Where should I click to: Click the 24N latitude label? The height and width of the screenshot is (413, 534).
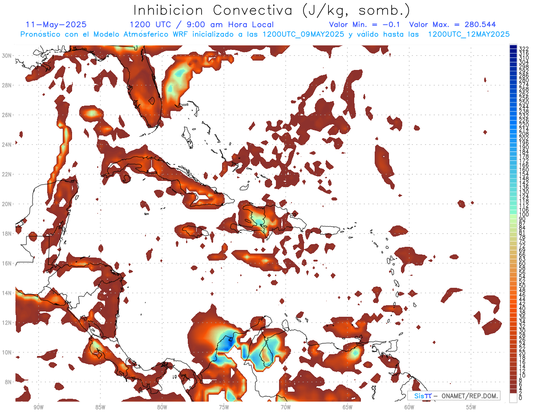click(8, 144)
